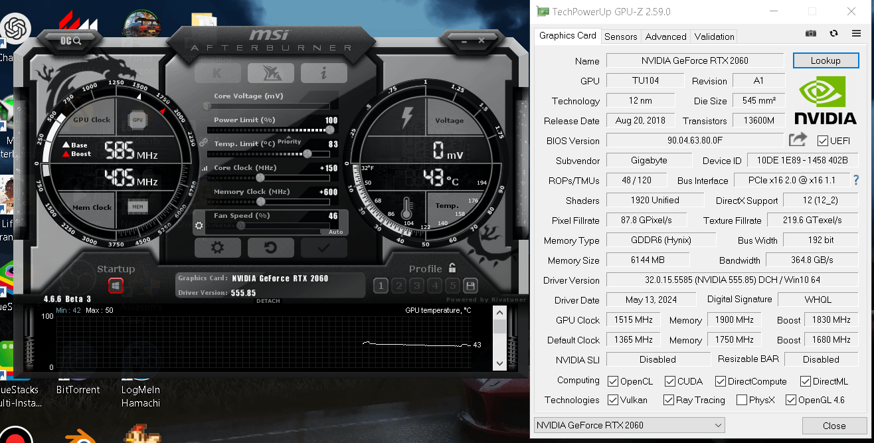Select profile slot 2

tap(398, 286)
